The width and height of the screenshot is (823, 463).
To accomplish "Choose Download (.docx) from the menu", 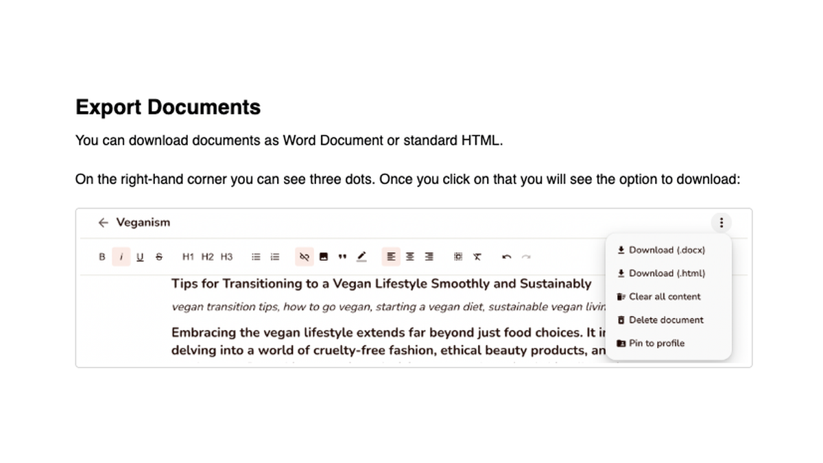I will 662,250.
